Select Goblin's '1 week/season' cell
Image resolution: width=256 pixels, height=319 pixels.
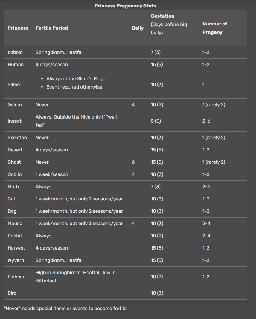coord(52,174)
